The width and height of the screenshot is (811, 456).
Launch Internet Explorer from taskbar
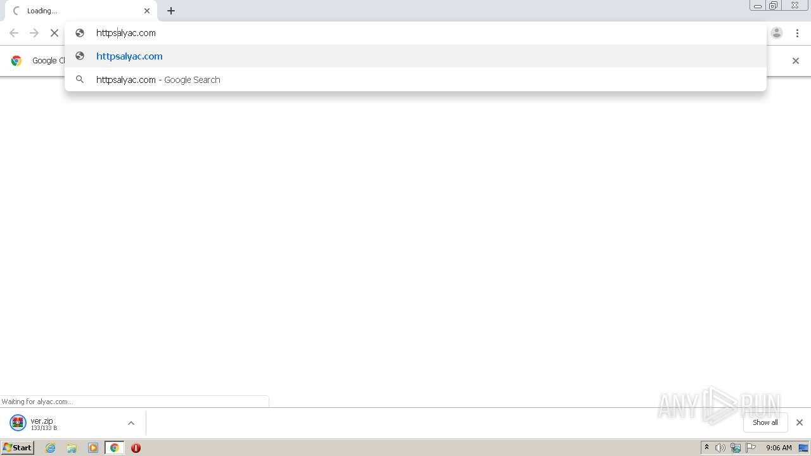pyautogui.click(x=51, y=448)
